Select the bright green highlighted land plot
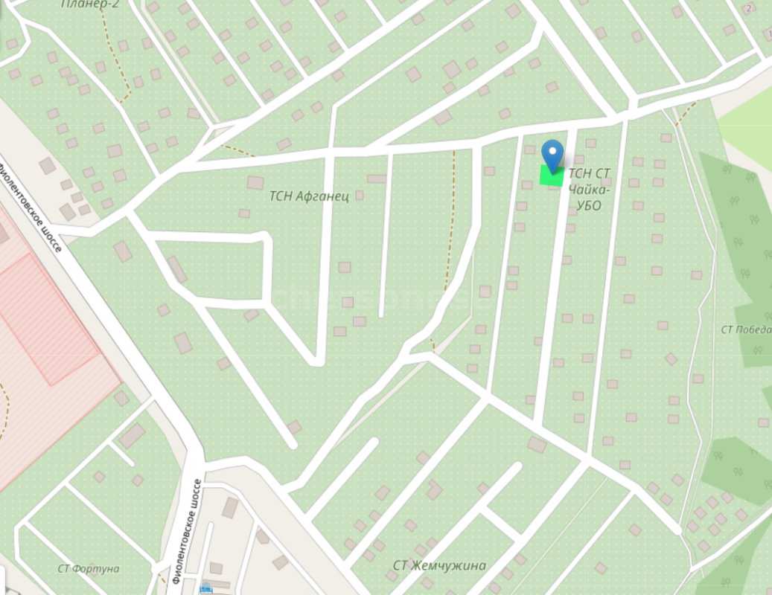The height and width of the screenshot is (595, 772). point(552,176)
